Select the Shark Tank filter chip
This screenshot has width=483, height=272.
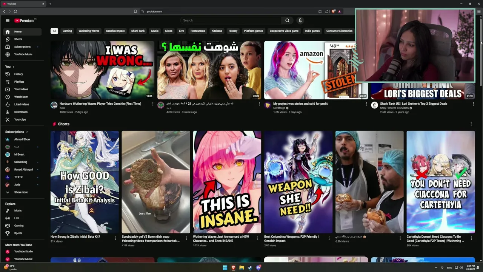138,31
